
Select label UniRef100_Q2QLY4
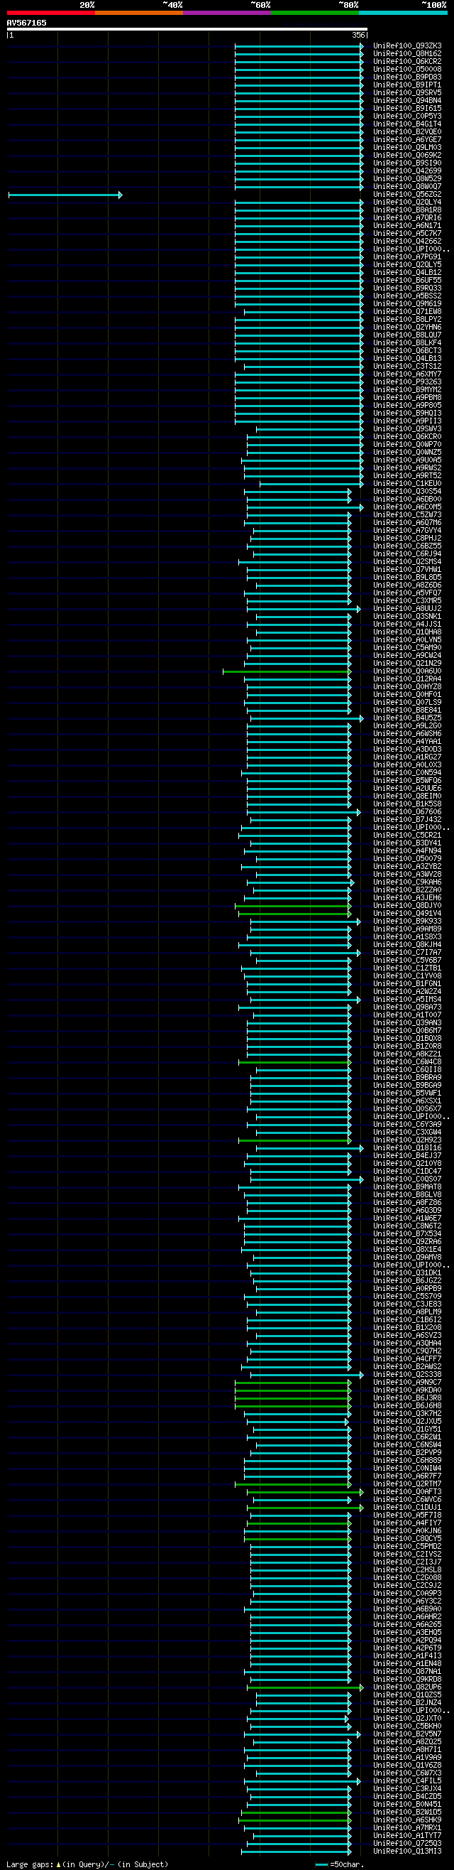[407, 202]
